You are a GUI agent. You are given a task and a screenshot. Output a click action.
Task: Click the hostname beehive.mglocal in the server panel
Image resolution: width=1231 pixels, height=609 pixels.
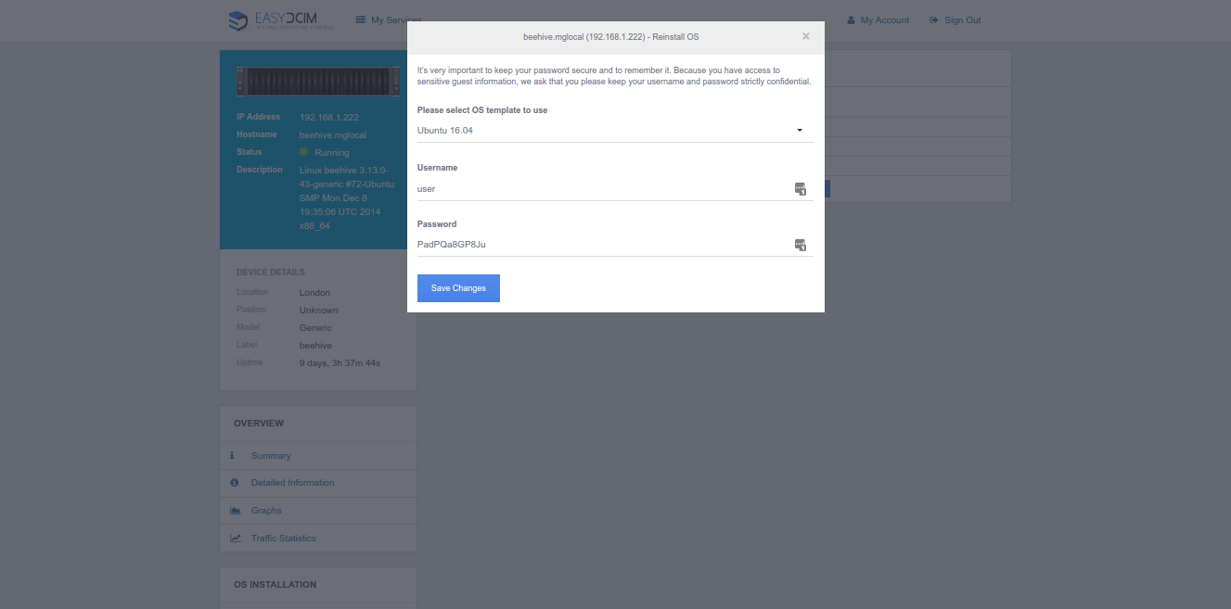tap(333, 135)
